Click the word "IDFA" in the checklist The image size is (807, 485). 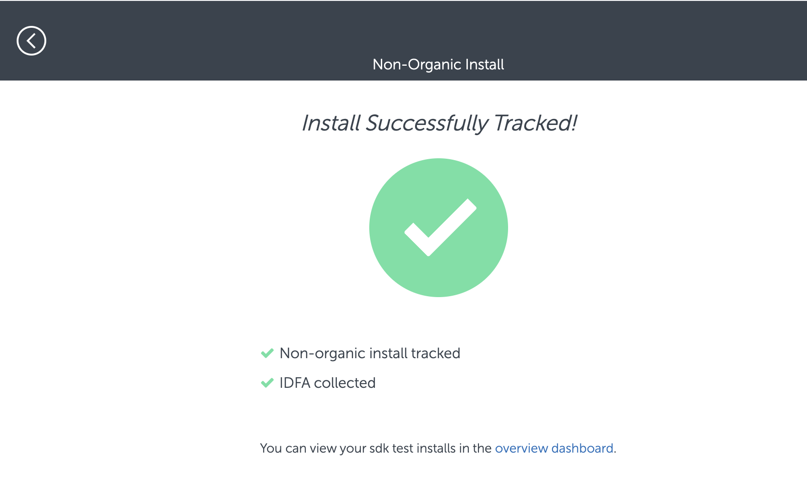tap(295, 383)
